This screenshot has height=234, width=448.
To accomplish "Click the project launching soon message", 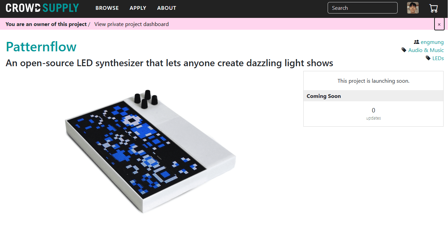I will [373, 81].
